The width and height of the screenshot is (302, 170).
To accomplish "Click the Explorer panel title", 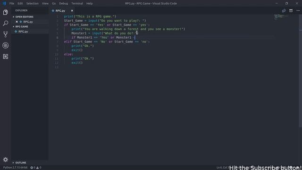I will [x=21, y=10].
